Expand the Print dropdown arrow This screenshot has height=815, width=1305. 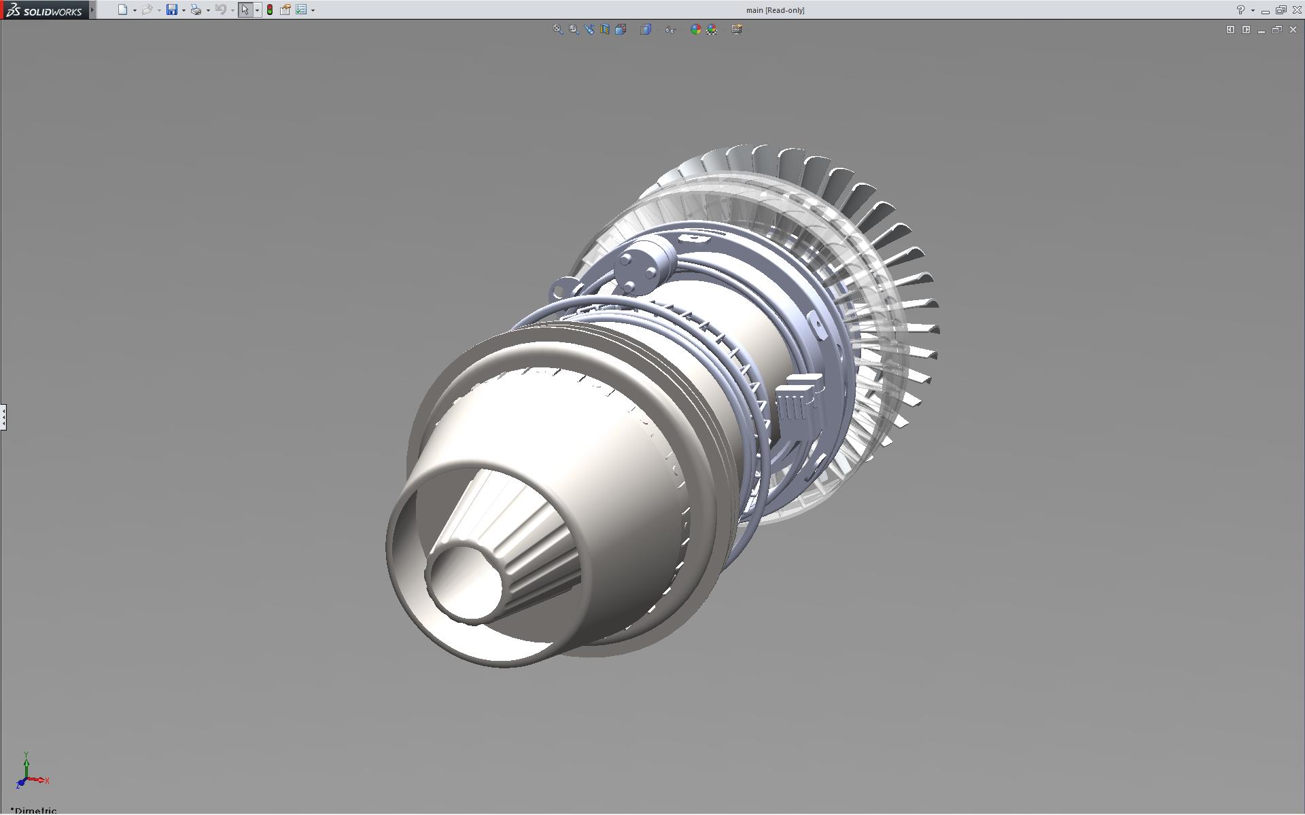(208, 10)
